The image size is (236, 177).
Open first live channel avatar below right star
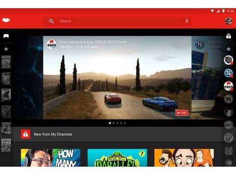click(228, 60)
